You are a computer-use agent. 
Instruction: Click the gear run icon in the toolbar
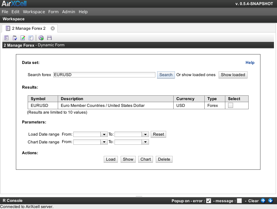click(41, 38)
